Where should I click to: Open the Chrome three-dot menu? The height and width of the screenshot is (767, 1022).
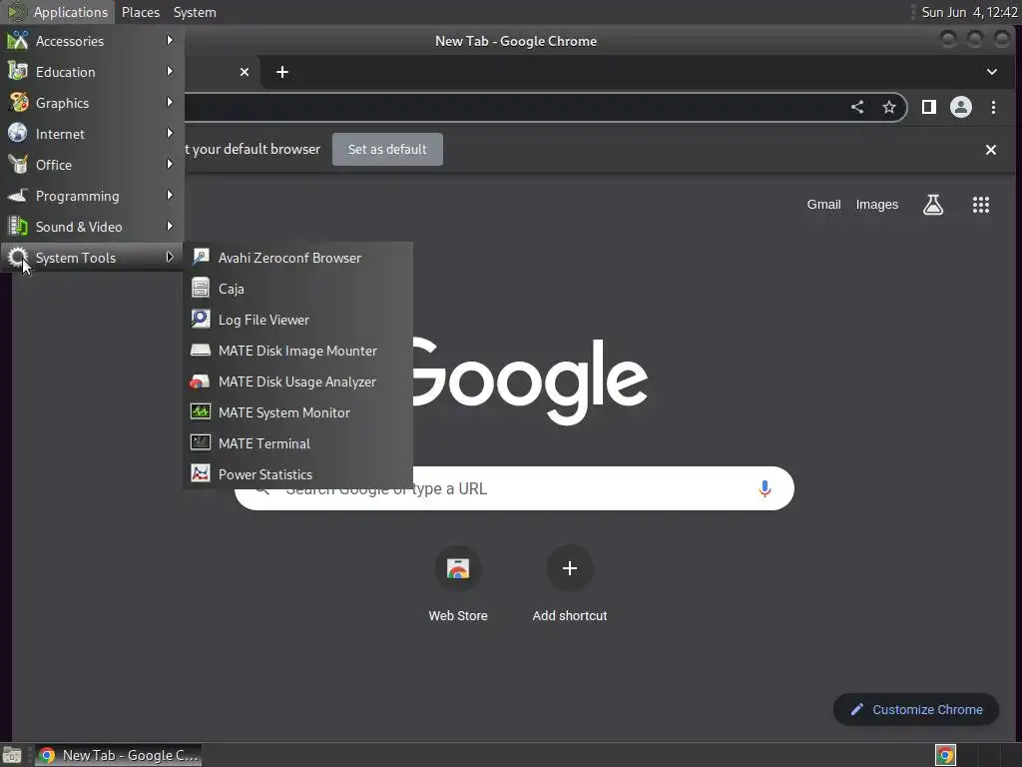coord(993,107)
